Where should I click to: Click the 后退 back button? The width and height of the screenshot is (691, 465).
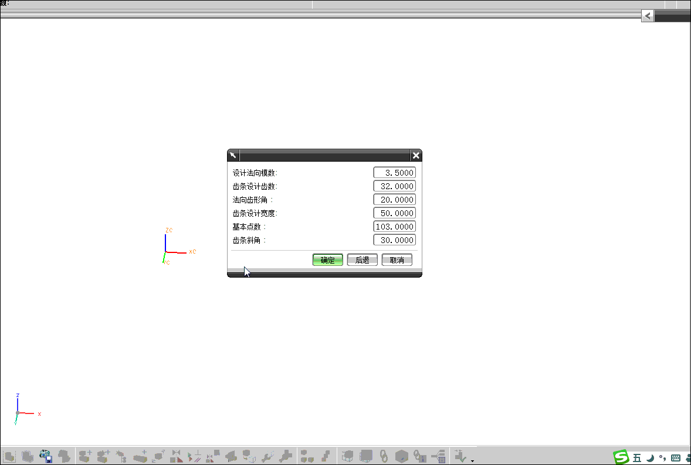click(x=363, y=260)
